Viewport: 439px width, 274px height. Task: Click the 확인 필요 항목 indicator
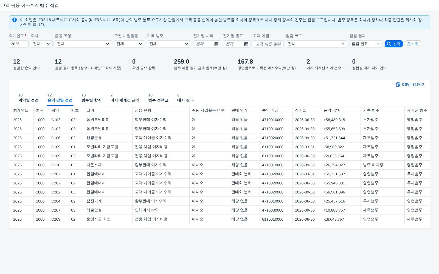tap(143, 64)
